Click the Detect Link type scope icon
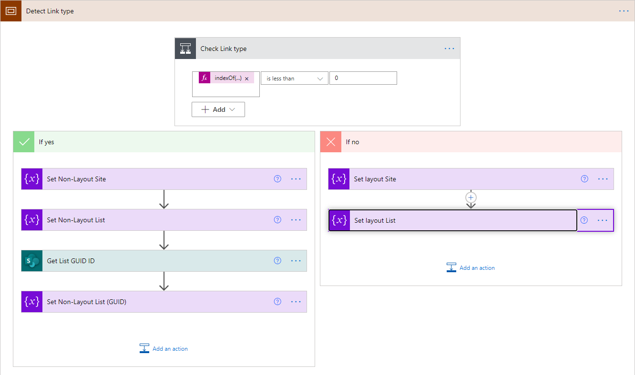The height and width of the screenshot is (375, 635). (11, 11)
